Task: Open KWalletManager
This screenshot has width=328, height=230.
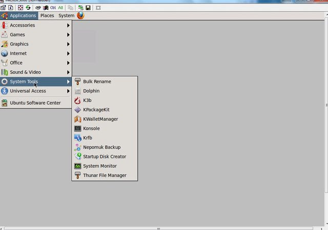Action: point(105,119)
